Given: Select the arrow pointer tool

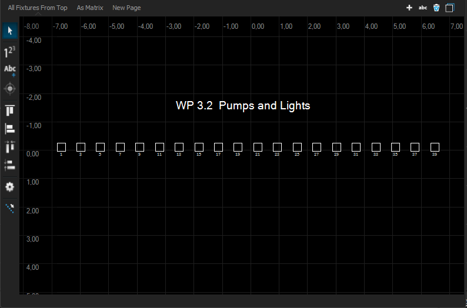Looking at the screenshot, I should point(10,31).
